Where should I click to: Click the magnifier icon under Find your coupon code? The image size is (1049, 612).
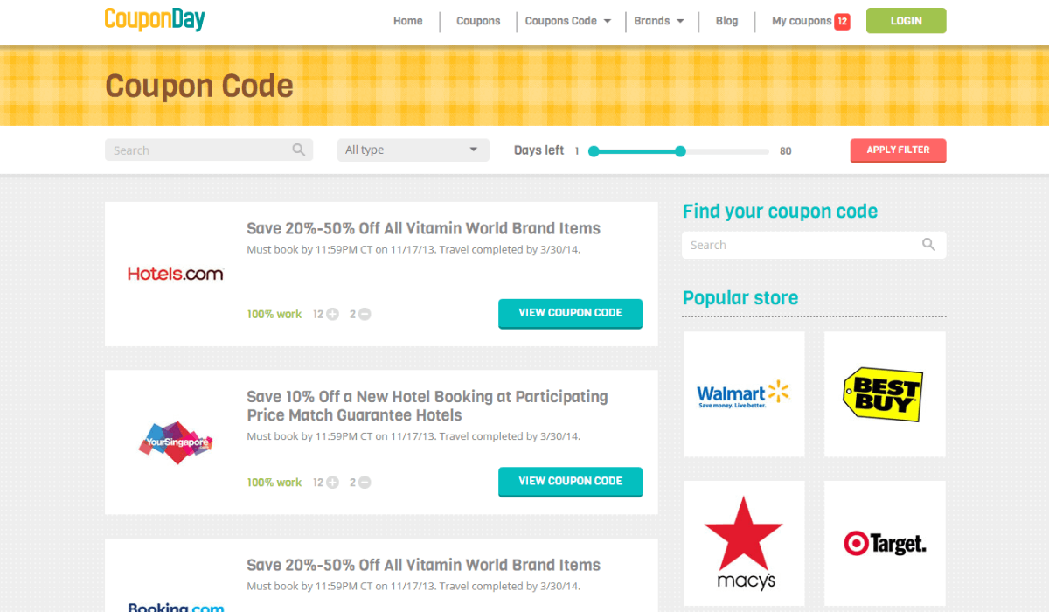coord(928,245)
